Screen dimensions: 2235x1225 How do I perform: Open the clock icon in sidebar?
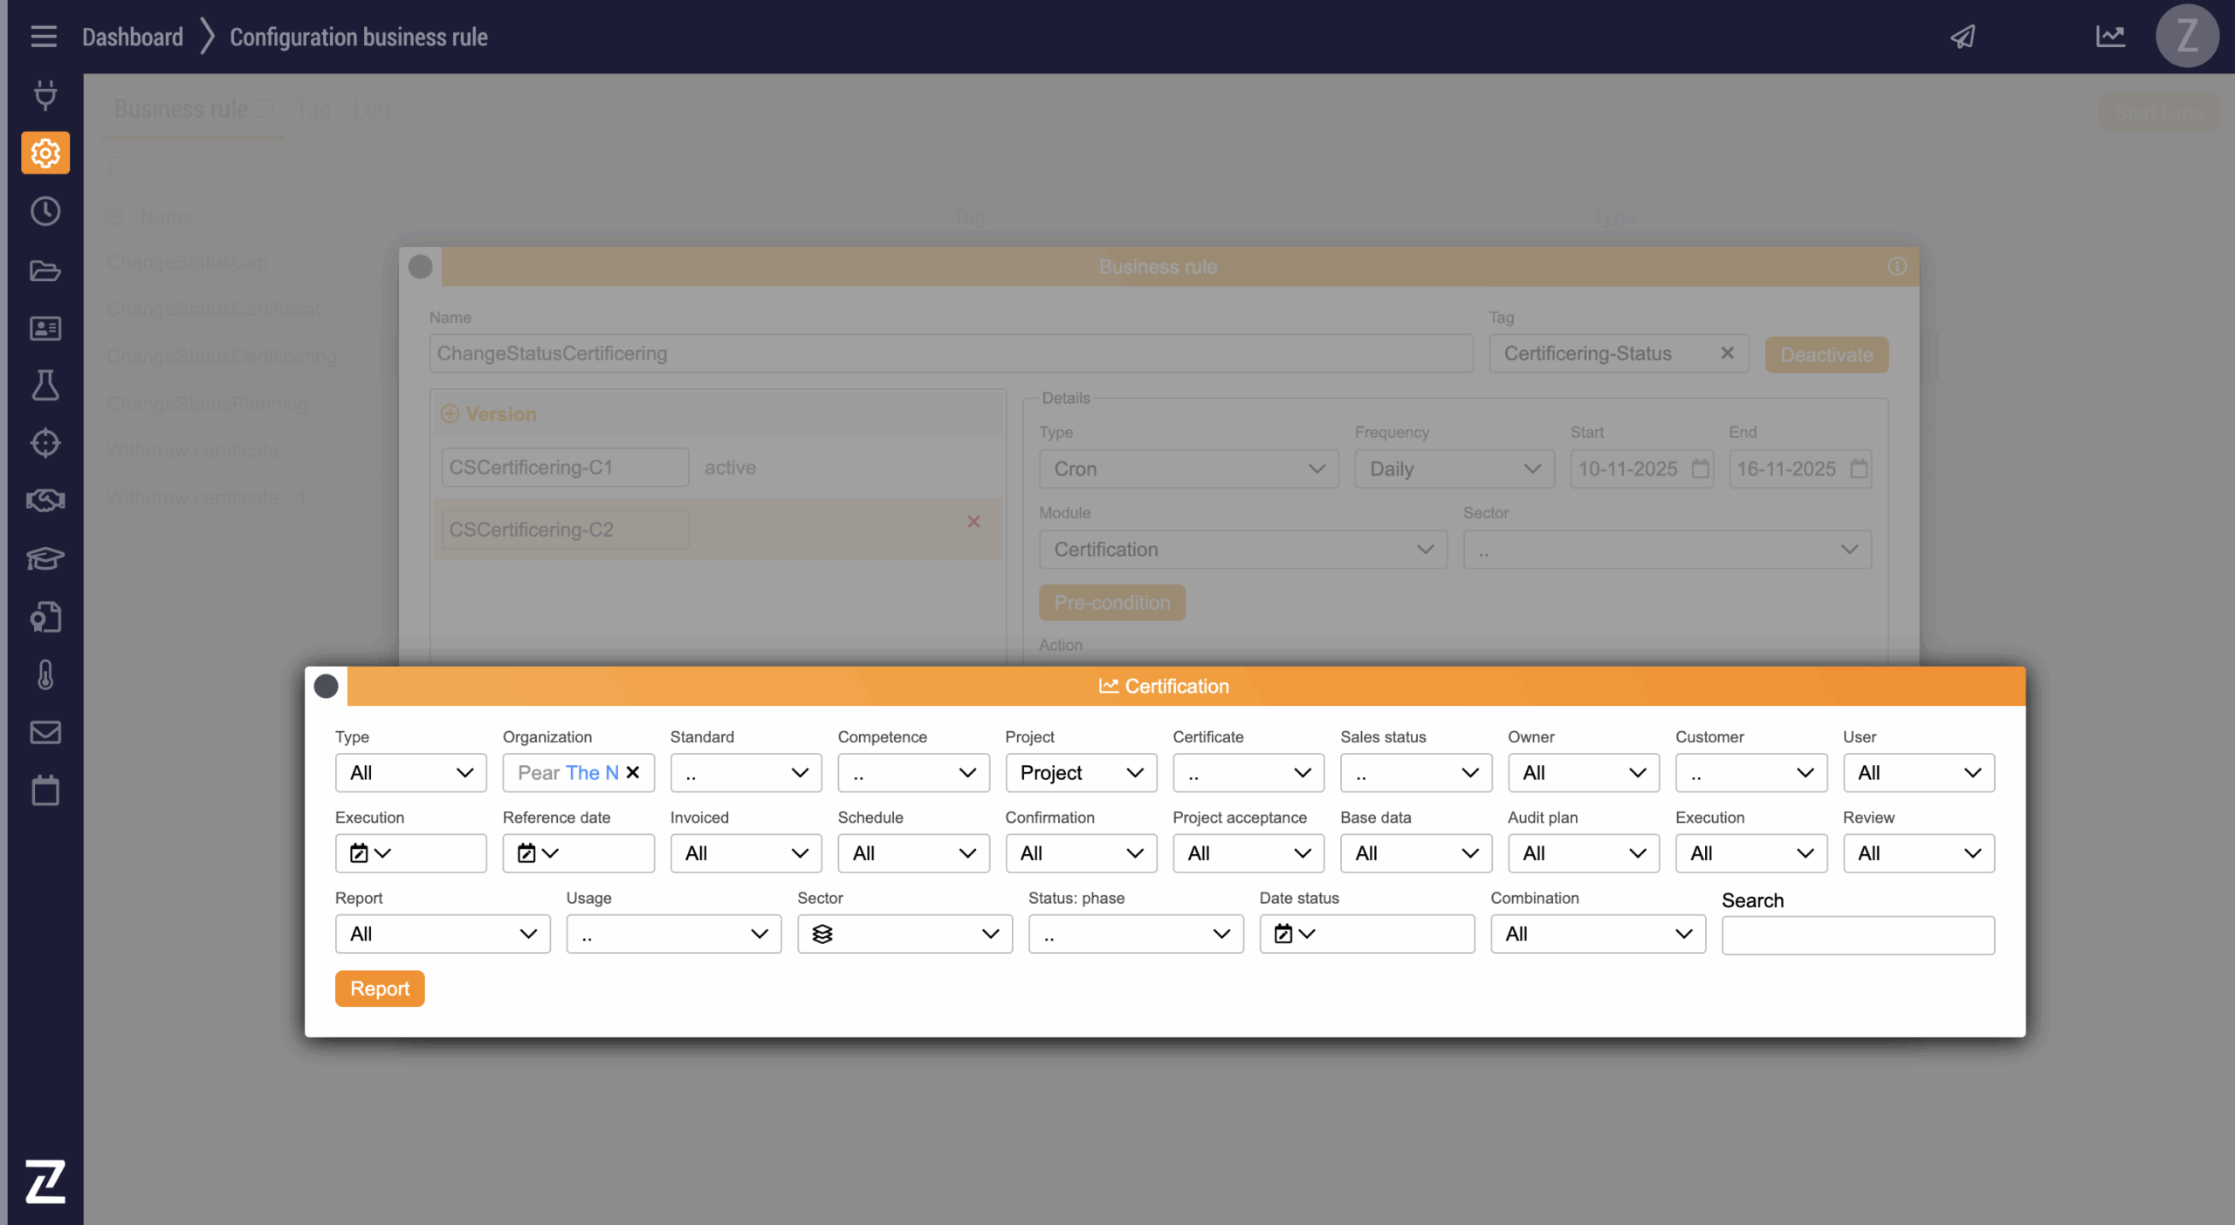pos(45,211)
